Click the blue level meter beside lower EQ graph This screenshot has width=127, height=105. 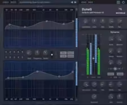tap(76, 74)
